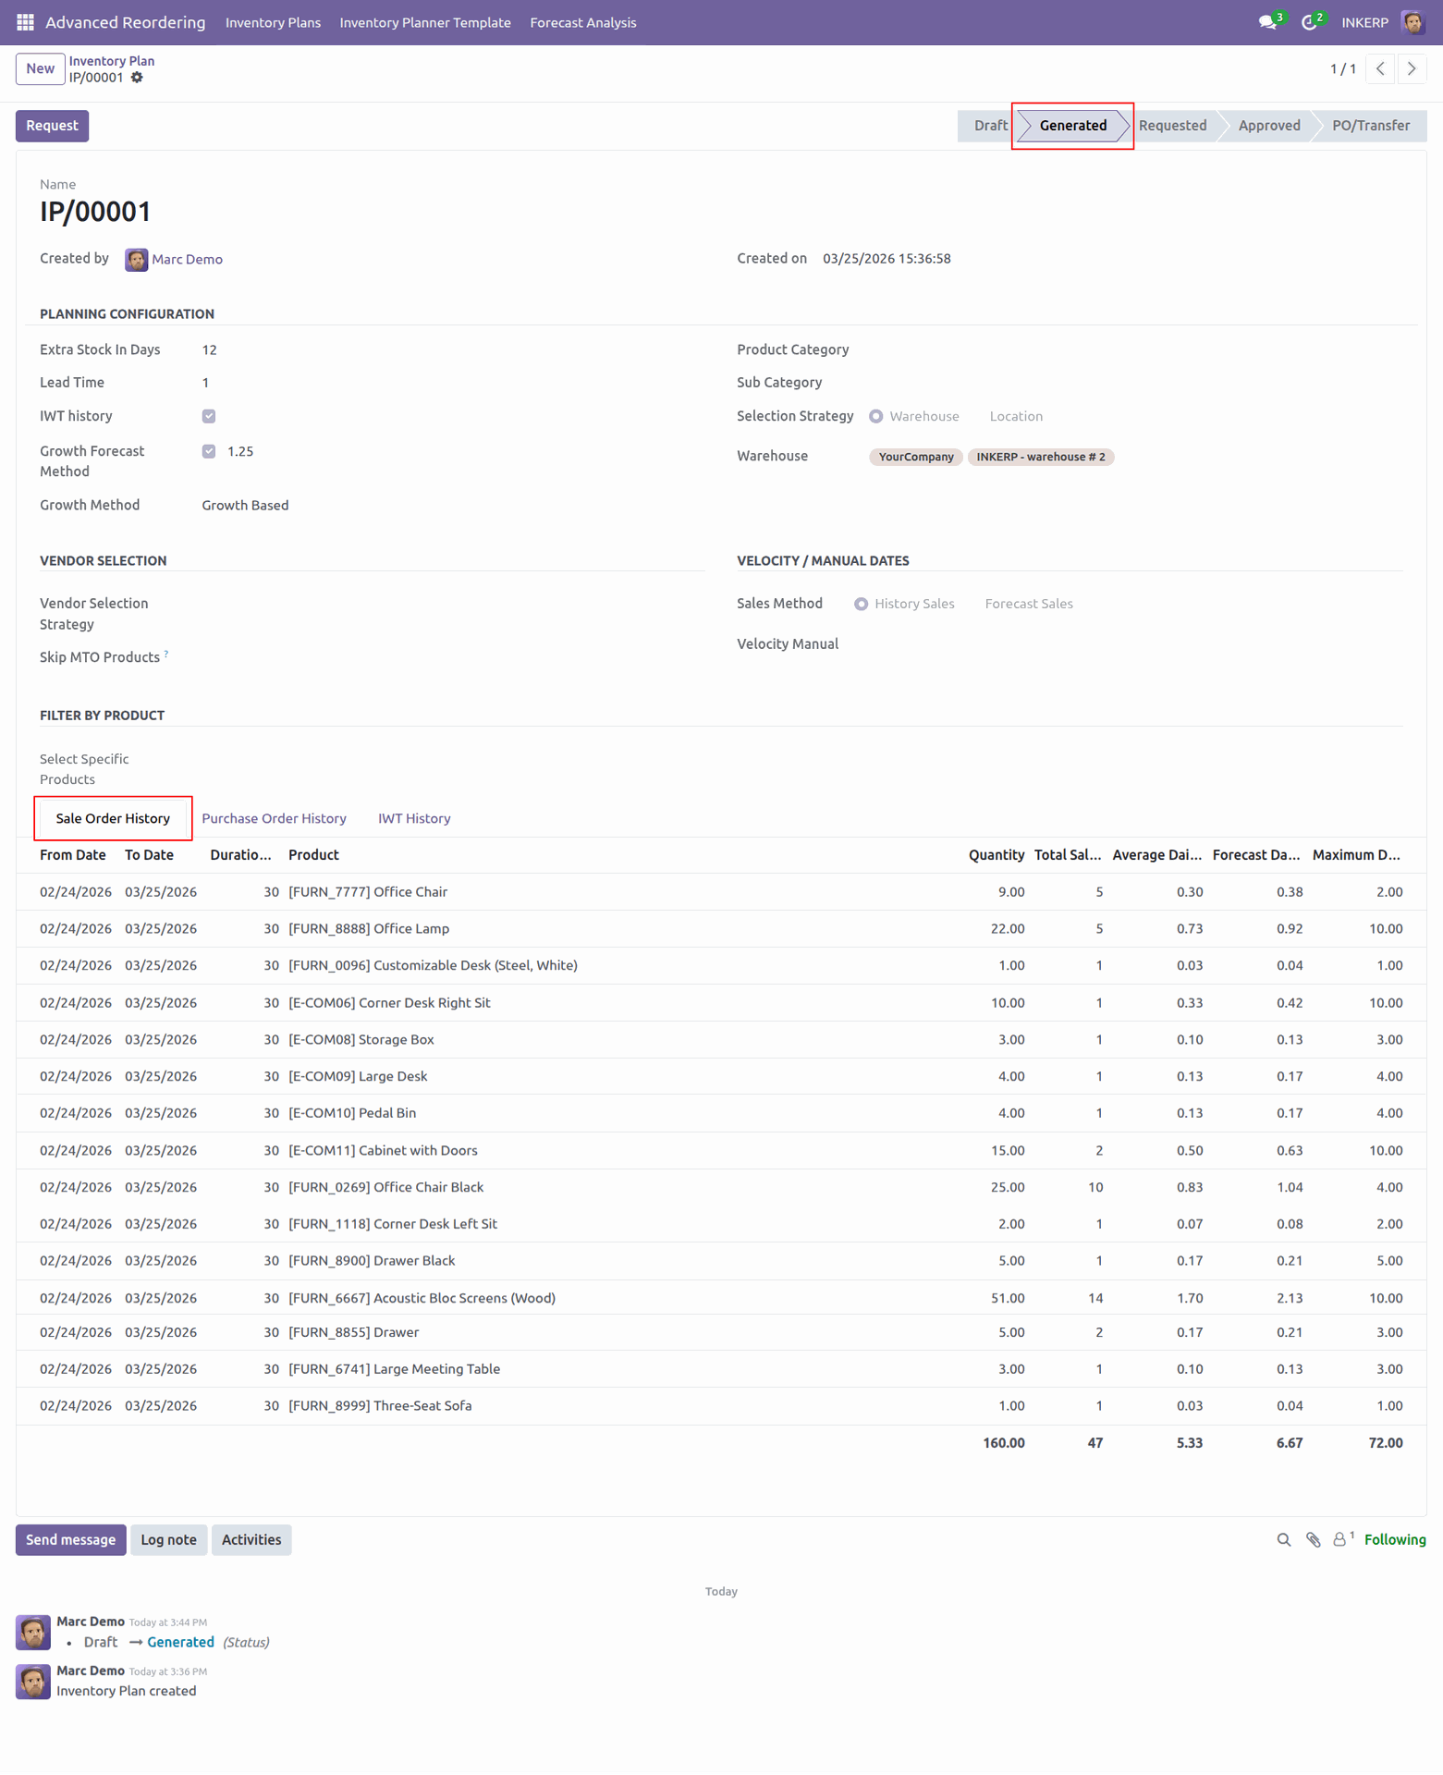Go to next record arrow

1412,68
